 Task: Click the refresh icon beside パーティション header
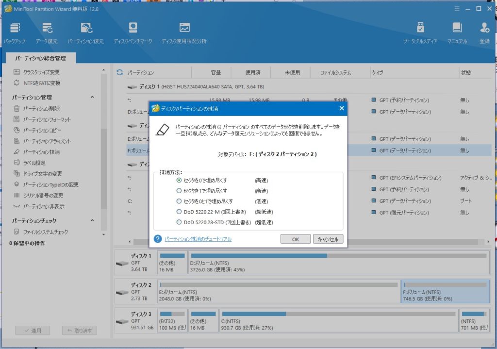tap(120, 73)
